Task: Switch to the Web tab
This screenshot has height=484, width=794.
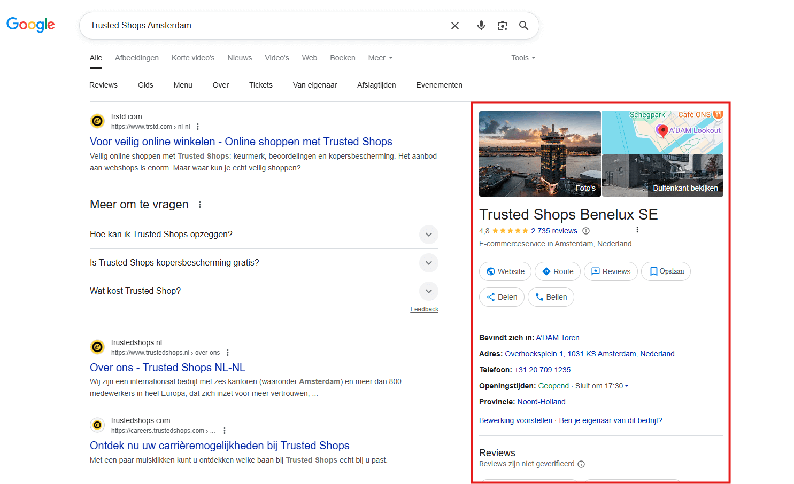Action: pos(310,58)
